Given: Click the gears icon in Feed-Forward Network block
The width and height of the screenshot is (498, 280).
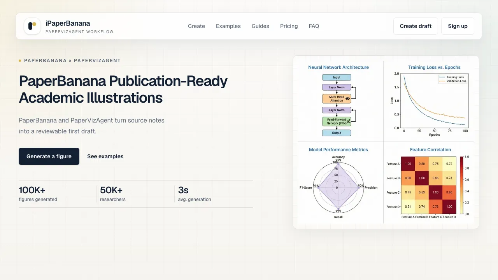Looking at the screenshot, I should tap(348, 121).
